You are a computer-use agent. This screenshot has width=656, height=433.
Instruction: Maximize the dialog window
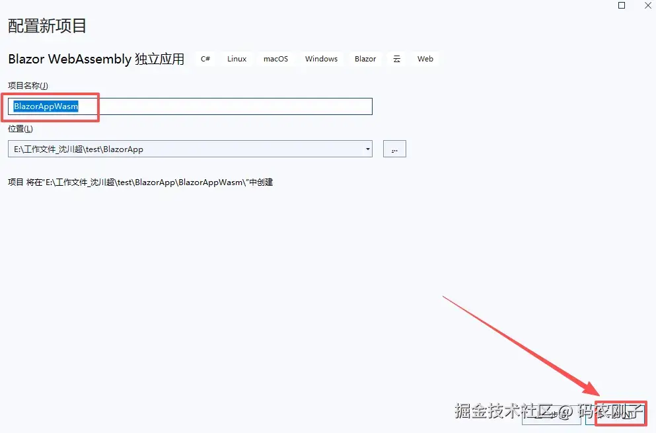coord(622,5)
